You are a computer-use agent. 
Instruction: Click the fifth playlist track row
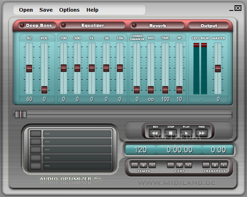tap(77, 166)
